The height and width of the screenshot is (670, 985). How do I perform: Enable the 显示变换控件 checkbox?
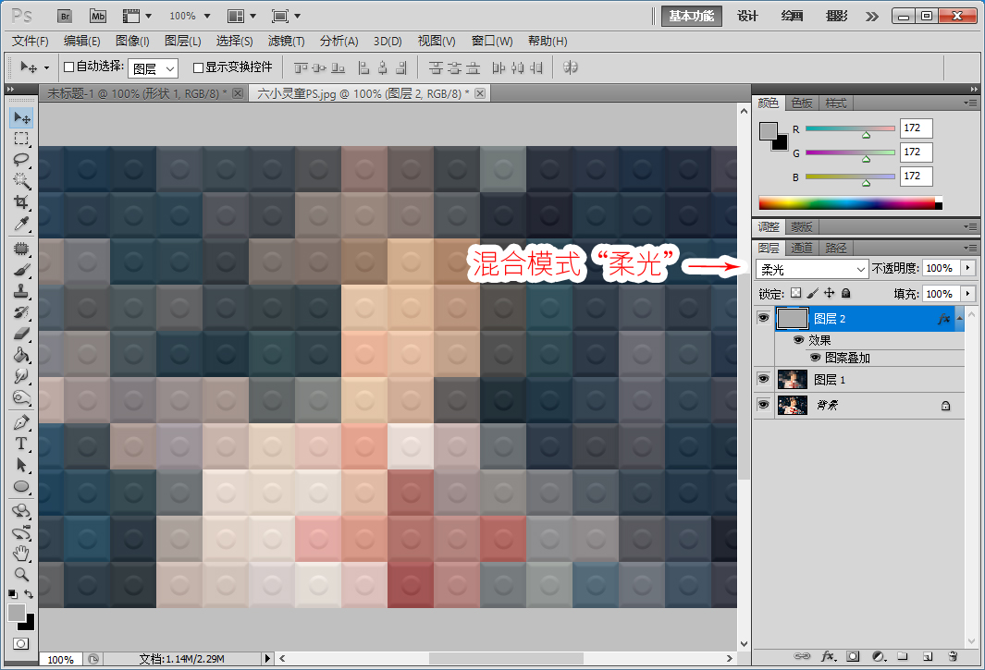click(x=198, y=67)
